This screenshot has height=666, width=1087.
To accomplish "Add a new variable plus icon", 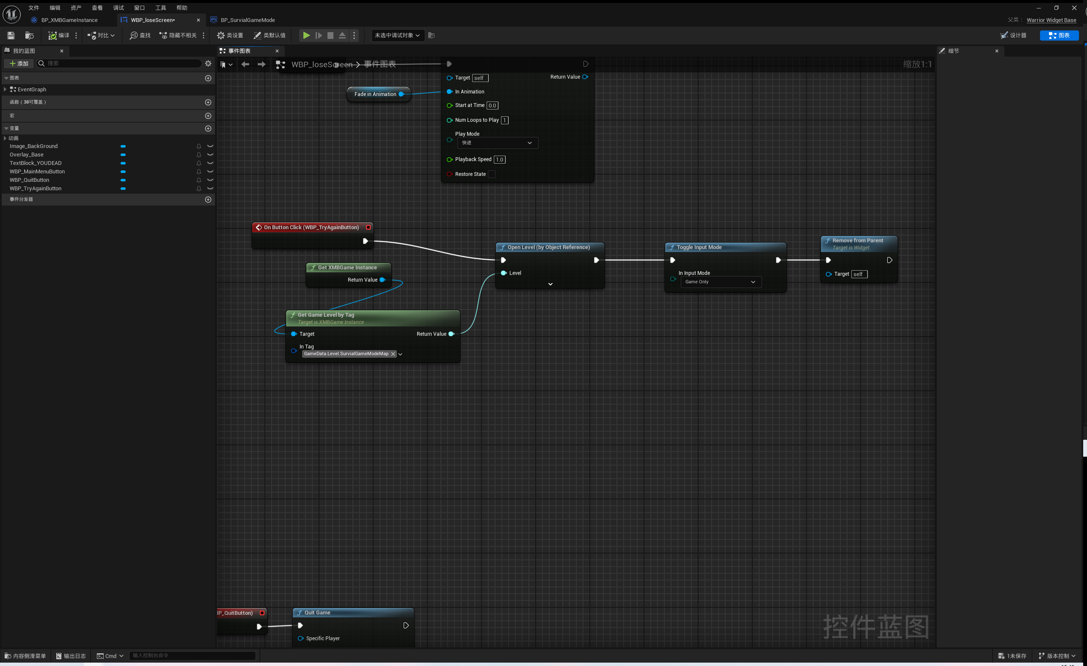I will tap(208, 129).
